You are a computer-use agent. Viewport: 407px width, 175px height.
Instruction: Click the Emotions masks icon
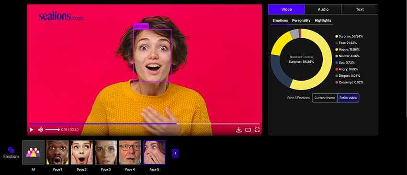(11, 150)
